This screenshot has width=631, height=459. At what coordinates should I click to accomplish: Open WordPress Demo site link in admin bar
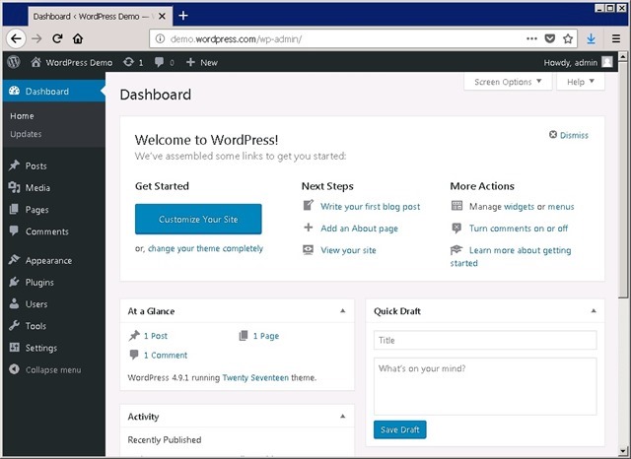pos(72,62)
